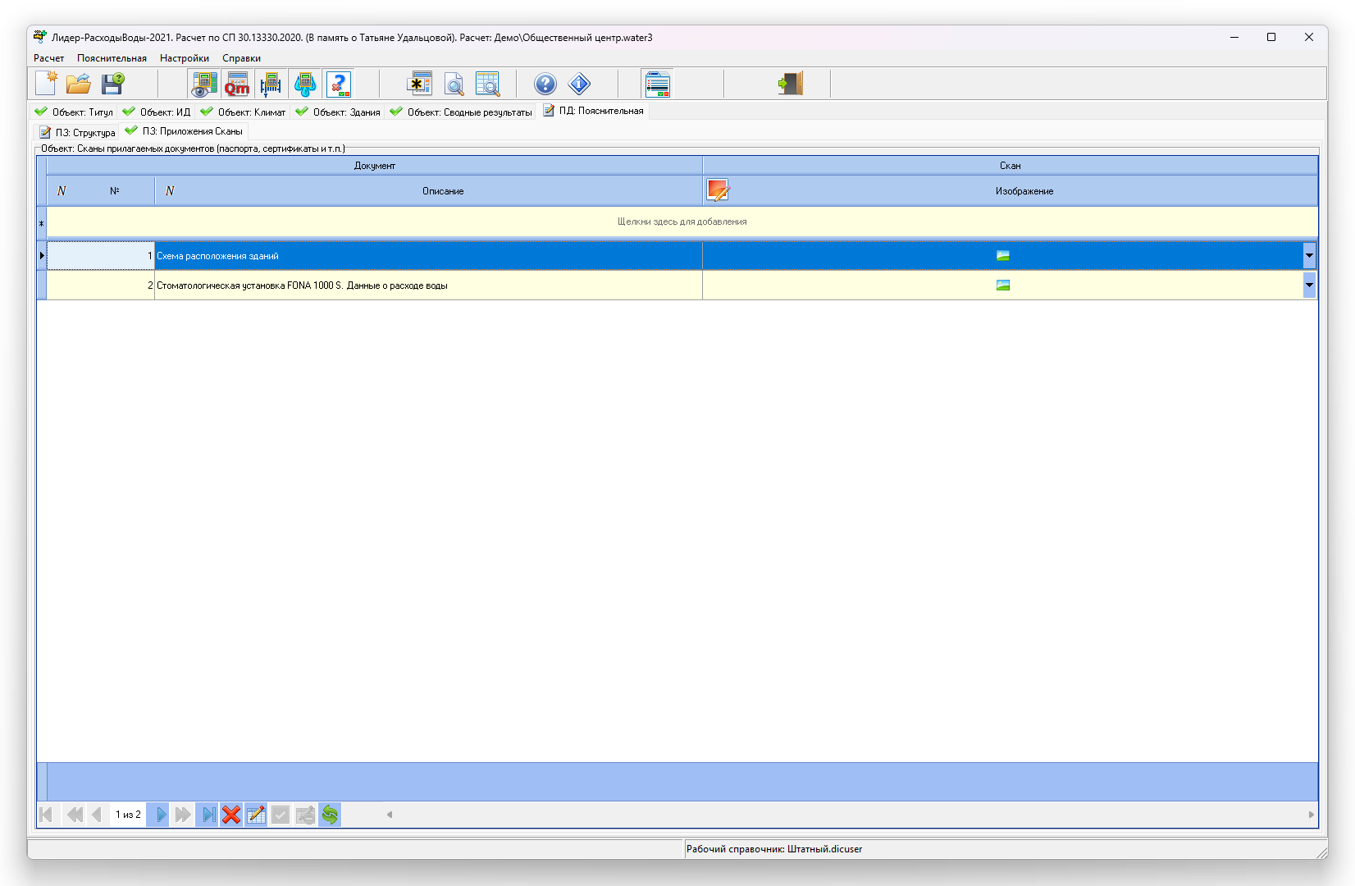Click image thumbnail in Стоматологическая установка row

click(1002, 285)
